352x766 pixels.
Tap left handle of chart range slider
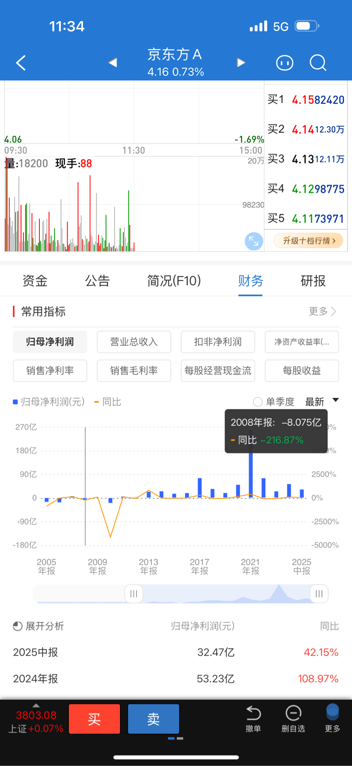click(x=134, y=593)
